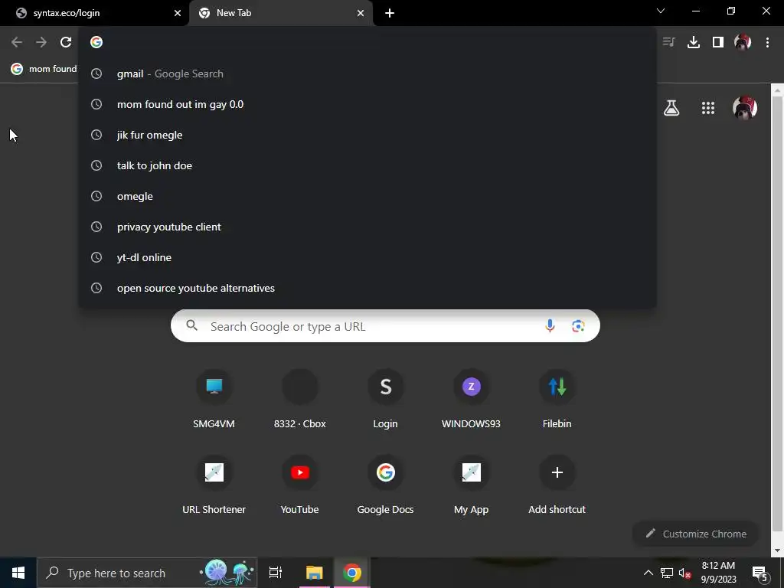This screenshot has height=588, width=784.
Task: Open the network status tray icon
Action: [x=667, y=573]
